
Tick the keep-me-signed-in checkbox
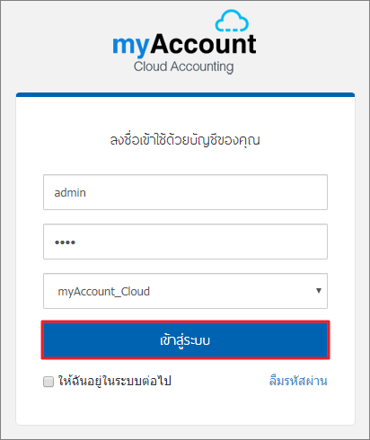point(48,382)
